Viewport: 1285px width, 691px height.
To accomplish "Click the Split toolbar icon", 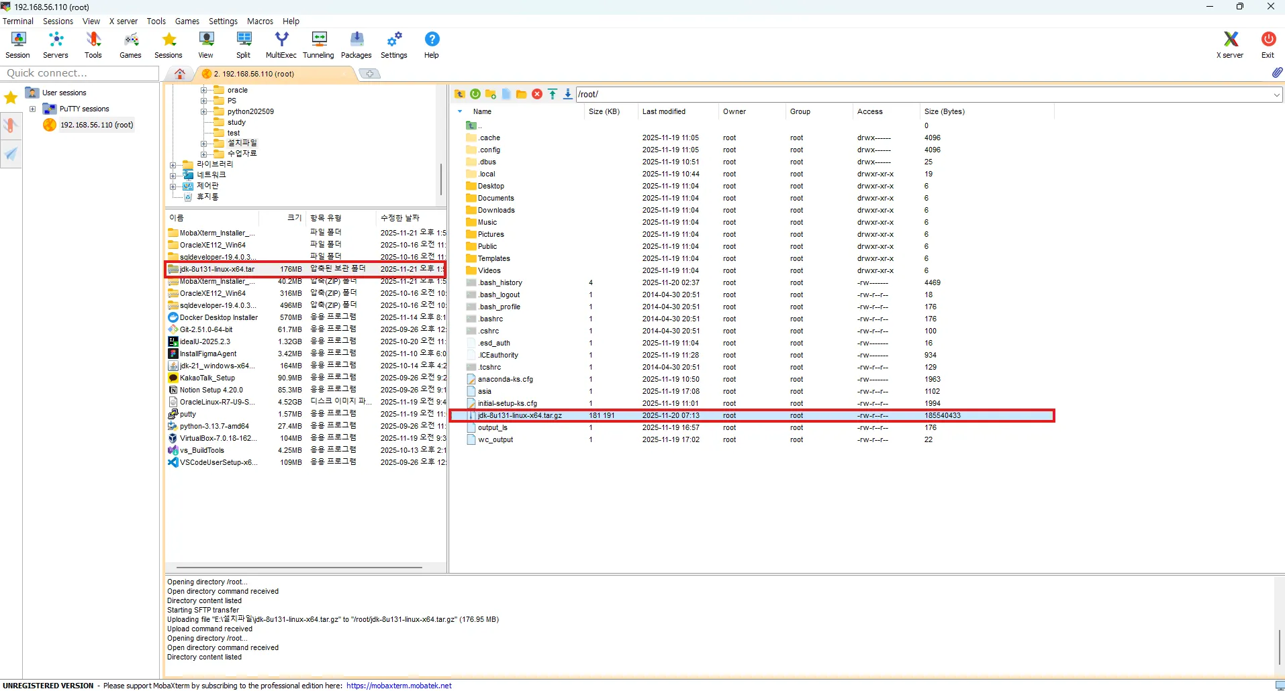I will tap(244, 45).
